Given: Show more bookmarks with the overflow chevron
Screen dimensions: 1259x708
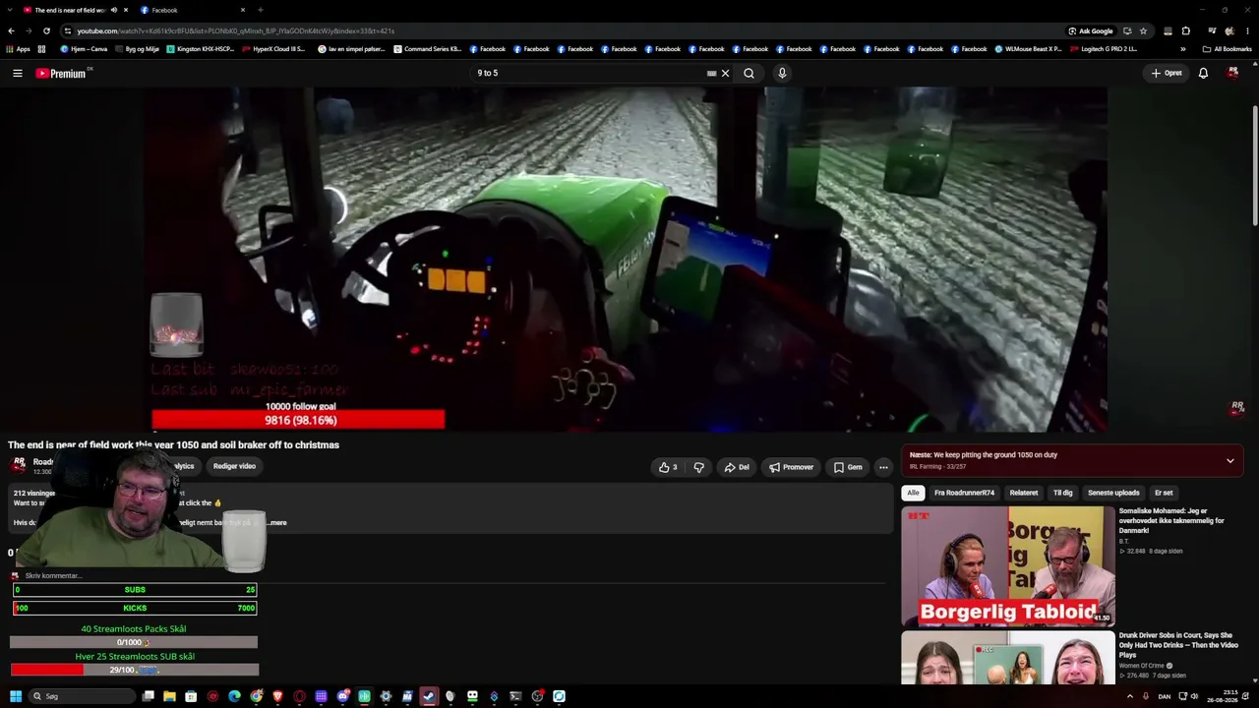Looking at the screenshot, I should 1182,48.
